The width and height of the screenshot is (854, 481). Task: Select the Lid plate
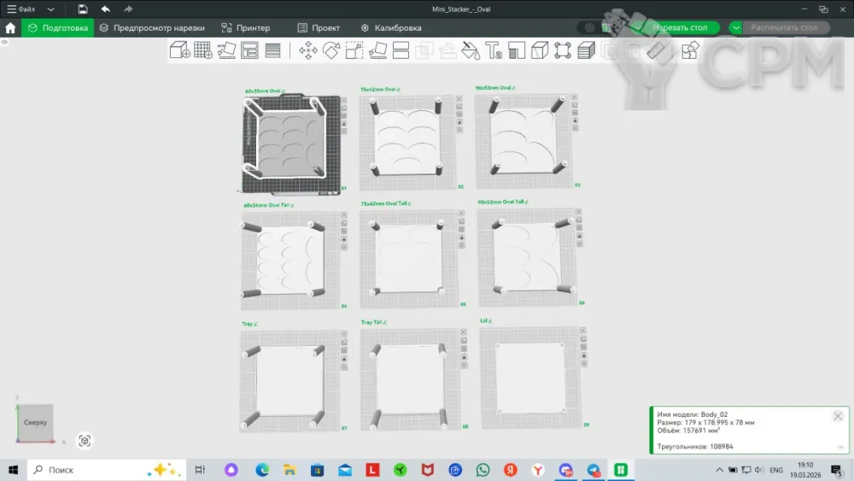(x=530, y=377)
